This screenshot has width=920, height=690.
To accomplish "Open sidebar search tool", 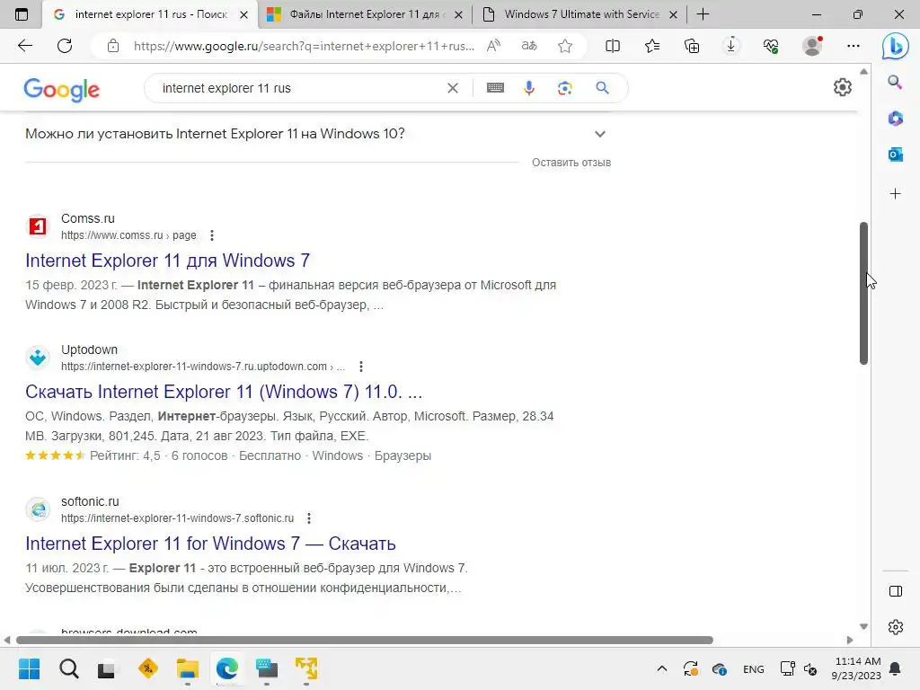I will [x=895, y=82].
